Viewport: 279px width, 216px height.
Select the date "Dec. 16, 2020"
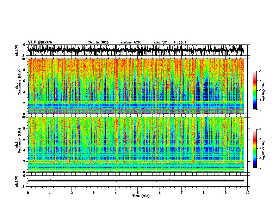[x=98, y=42]
